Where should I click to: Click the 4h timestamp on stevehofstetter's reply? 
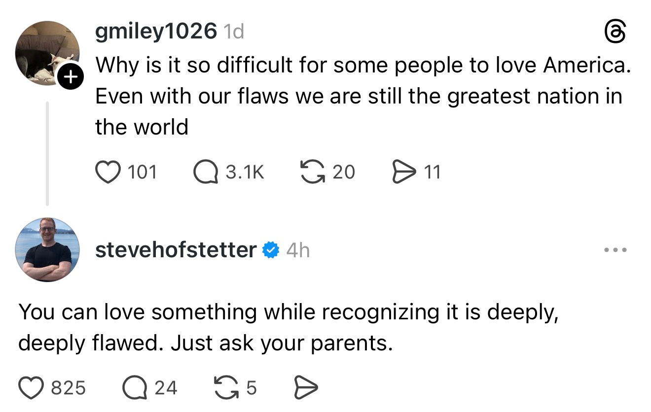[298, 250]
